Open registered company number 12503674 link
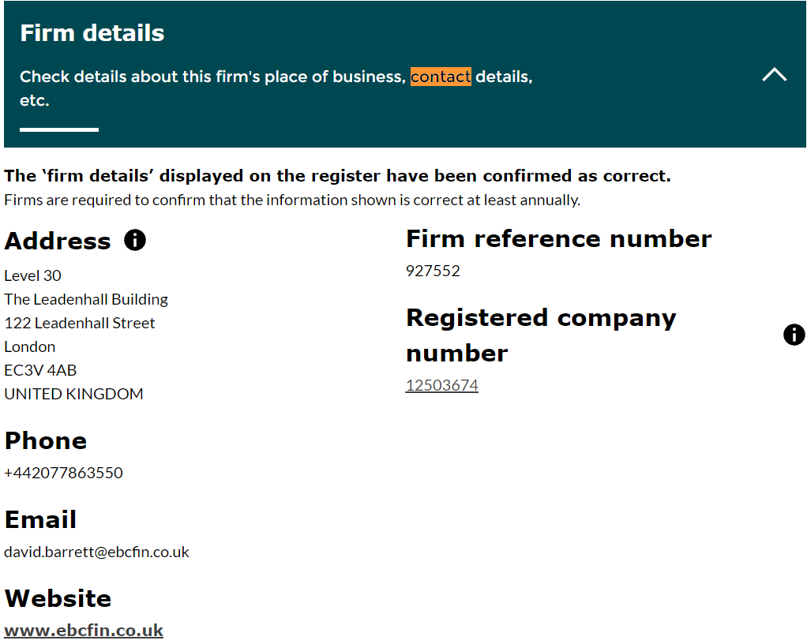This screenshot has width=807, height=644. tap(441, 385)
